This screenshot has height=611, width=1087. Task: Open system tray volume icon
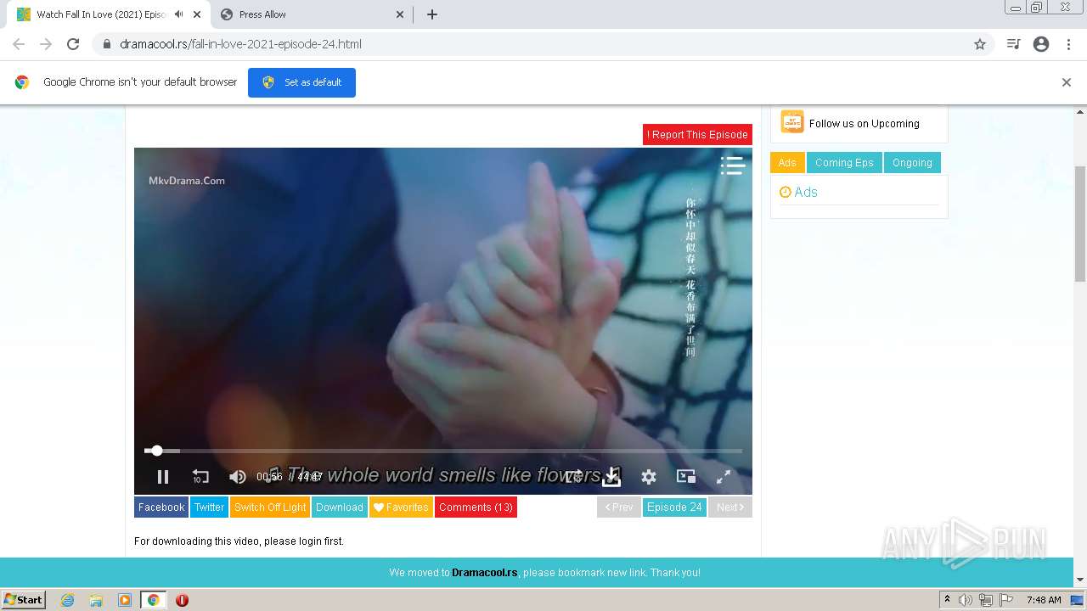pos(966,600)
